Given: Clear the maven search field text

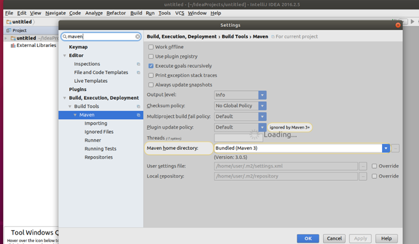Looking at the screenshot, I should tap(138, 36).
